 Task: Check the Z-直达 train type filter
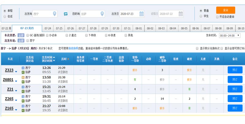[x=67, y=35]
